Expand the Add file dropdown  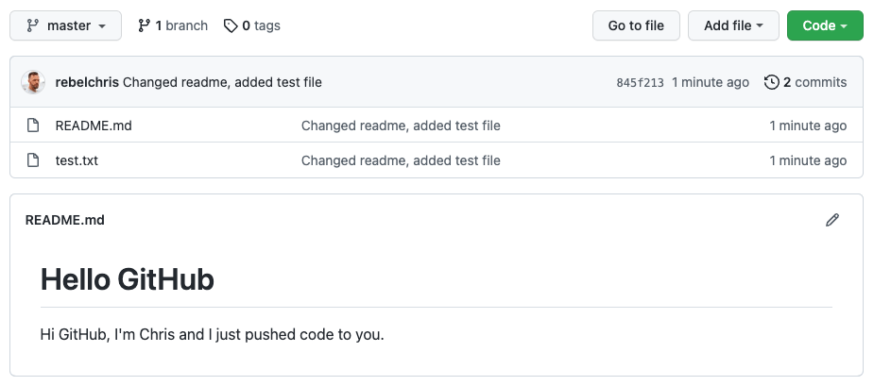(x=733, y=25)
